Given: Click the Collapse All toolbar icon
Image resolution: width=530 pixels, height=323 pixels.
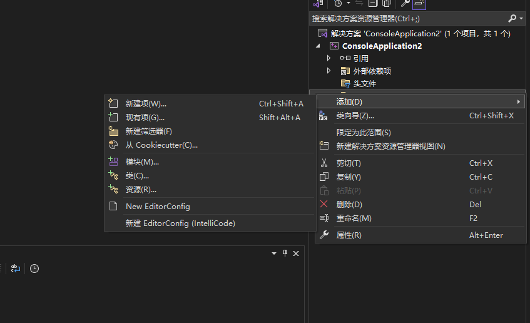Looking at the screenshot, I should click(x=372, y=4).
